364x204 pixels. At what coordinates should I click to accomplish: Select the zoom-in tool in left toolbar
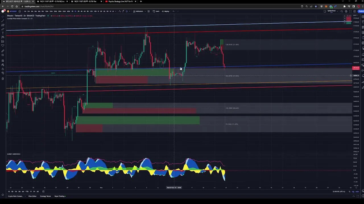3,55
